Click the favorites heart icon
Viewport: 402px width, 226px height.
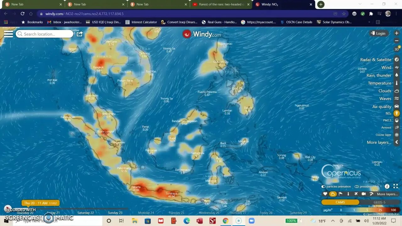tap(325, 194)
